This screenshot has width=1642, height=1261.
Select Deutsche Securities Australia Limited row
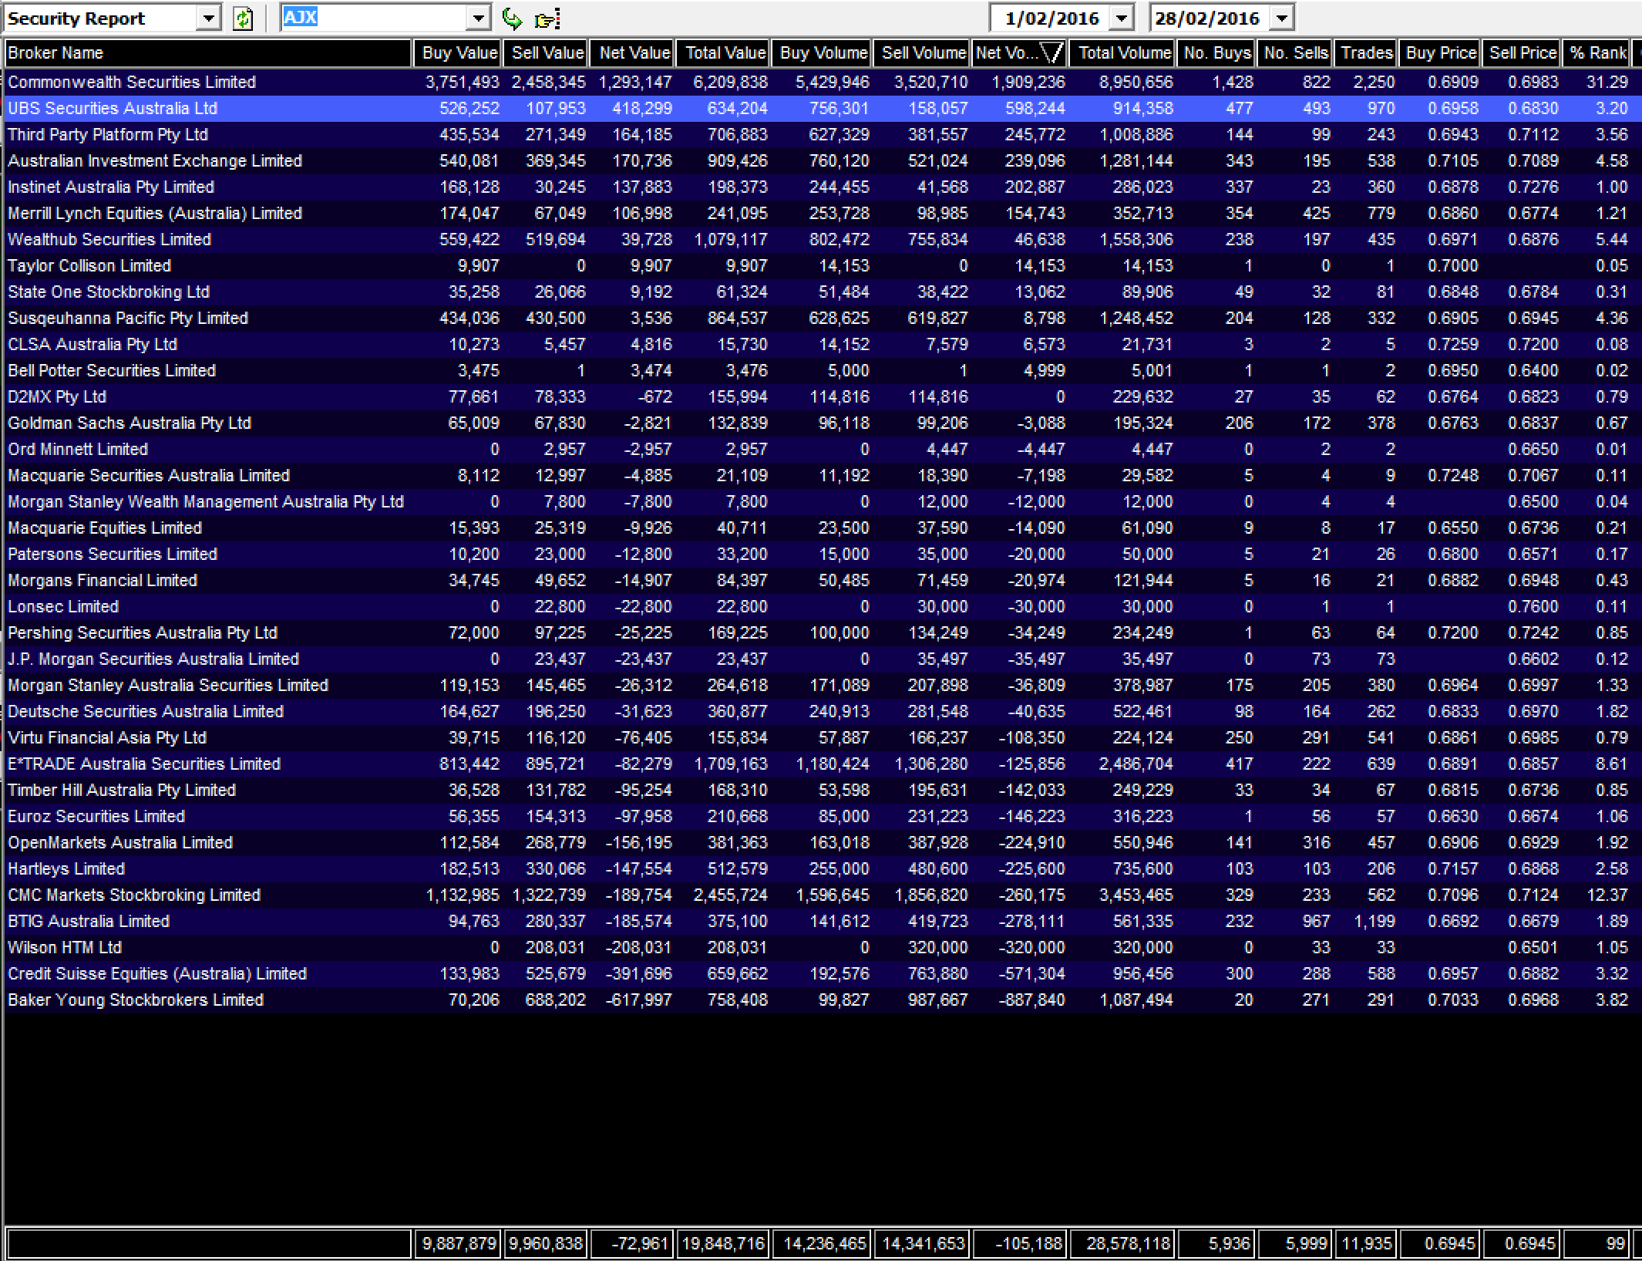pyautogui.click(x=823, y=711)
